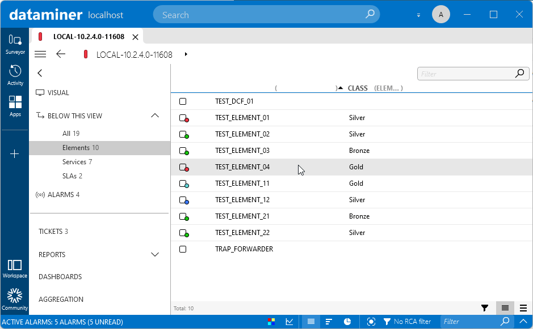Viewport: 533px width, 329px height.
Task: Open alarm console color squares icon
Action: tap(271, 322)
